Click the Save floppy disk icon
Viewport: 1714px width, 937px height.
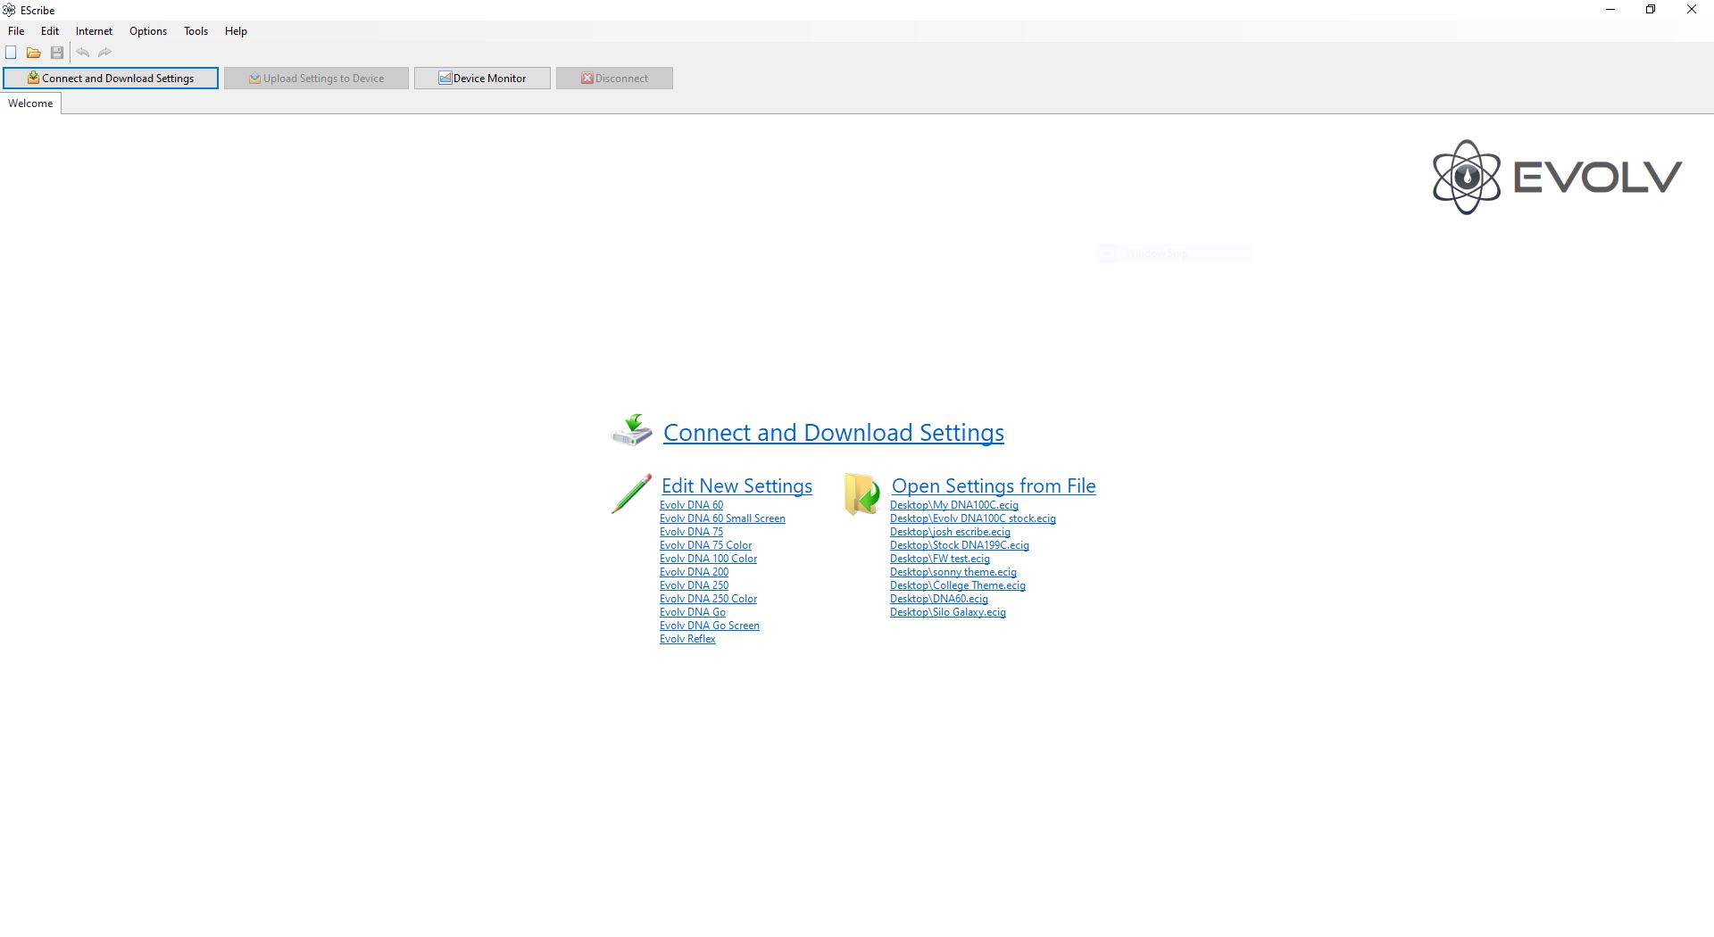click(x=57, y=53)
